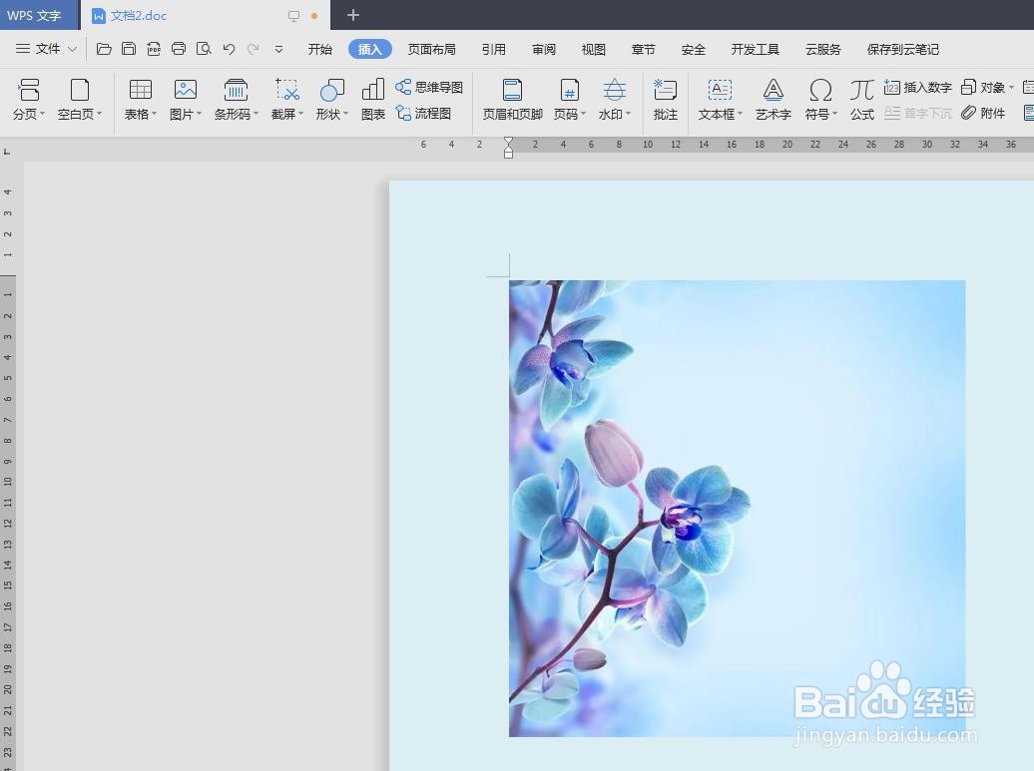Expand the 分页 dropdown arrow

click(42, 114)
